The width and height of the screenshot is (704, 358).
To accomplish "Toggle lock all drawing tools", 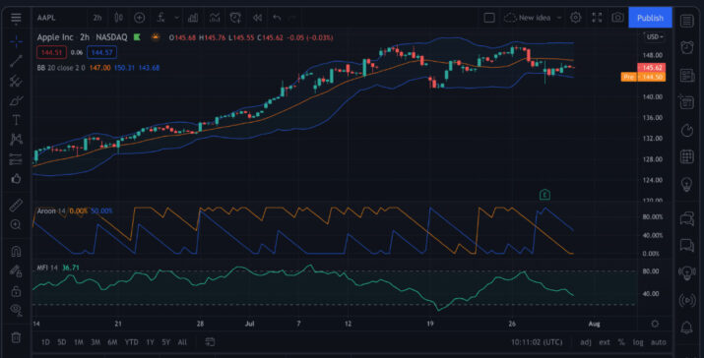I will click(x=16, y=291).
